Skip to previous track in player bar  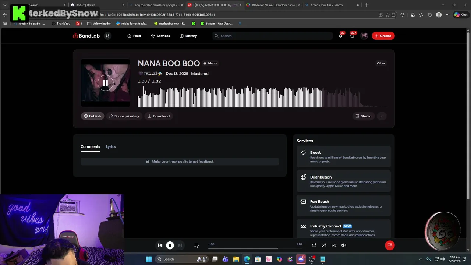point(160,245)
